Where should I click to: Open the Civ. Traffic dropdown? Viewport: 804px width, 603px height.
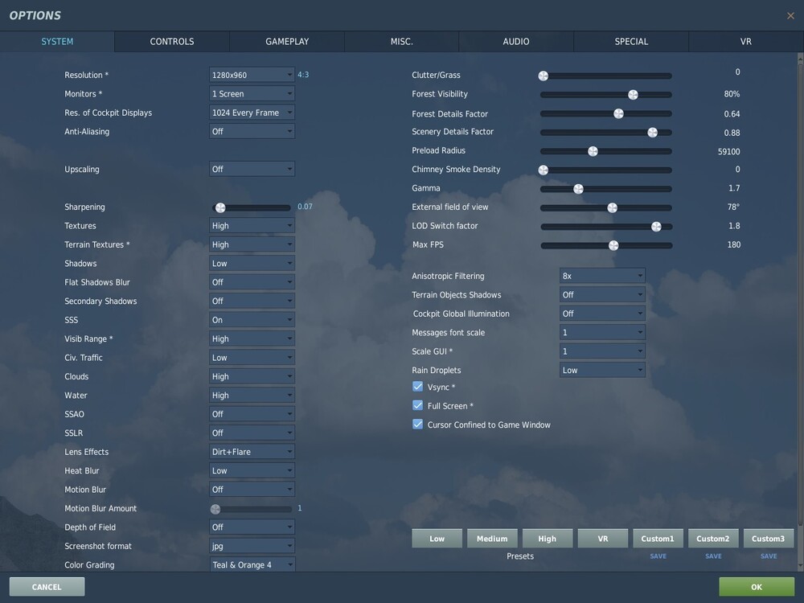252,358
